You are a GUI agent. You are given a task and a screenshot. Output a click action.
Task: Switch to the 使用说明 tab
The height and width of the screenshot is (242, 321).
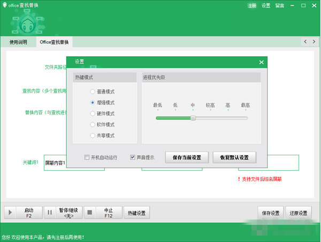pyautogui.click(x=18, y=42)
